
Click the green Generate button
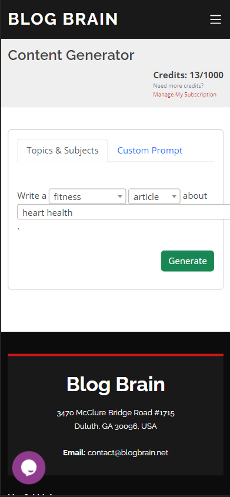tap(188, 261)
